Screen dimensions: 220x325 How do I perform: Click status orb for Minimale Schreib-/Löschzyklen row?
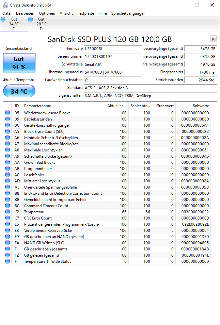coord(8,138)
